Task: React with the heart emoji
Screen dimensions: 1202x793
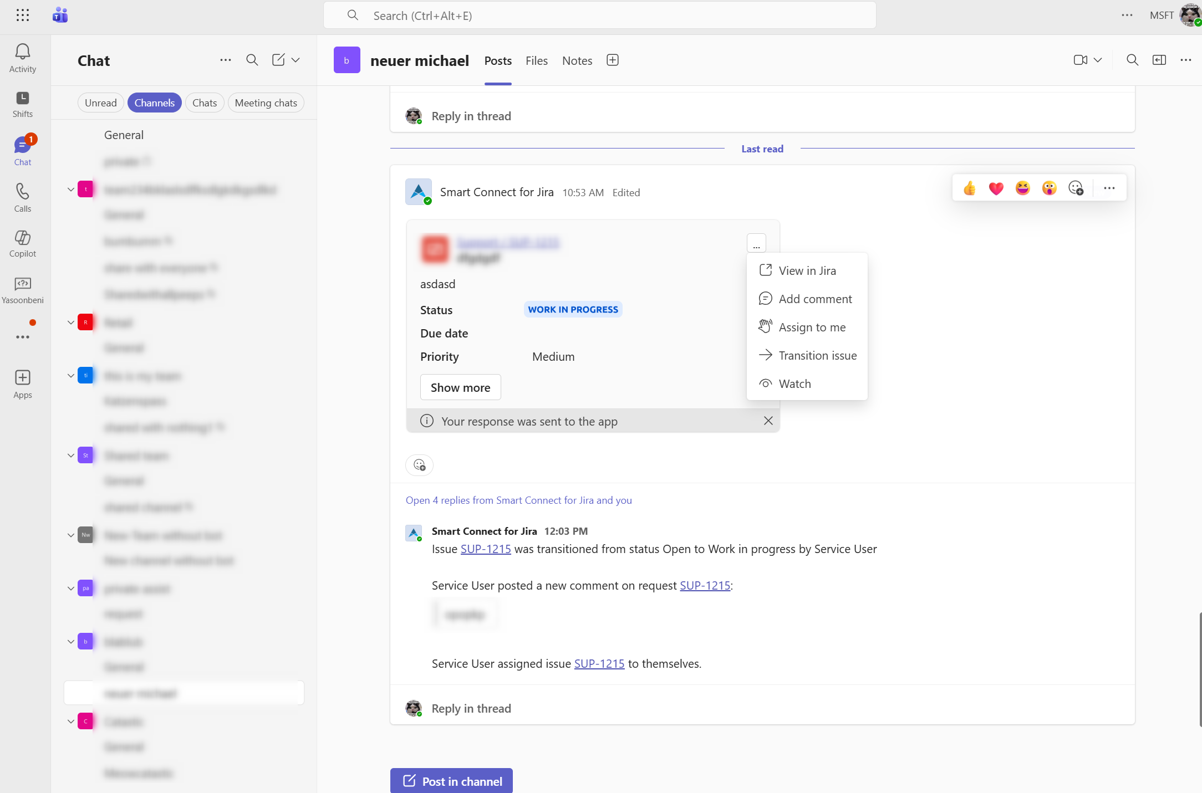Action: [x=996, y=188]
